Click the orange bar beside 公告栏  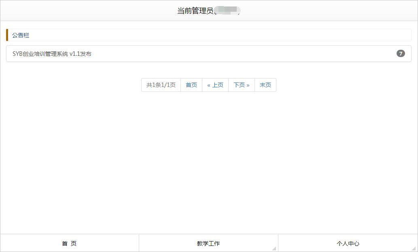click(7, 35)
